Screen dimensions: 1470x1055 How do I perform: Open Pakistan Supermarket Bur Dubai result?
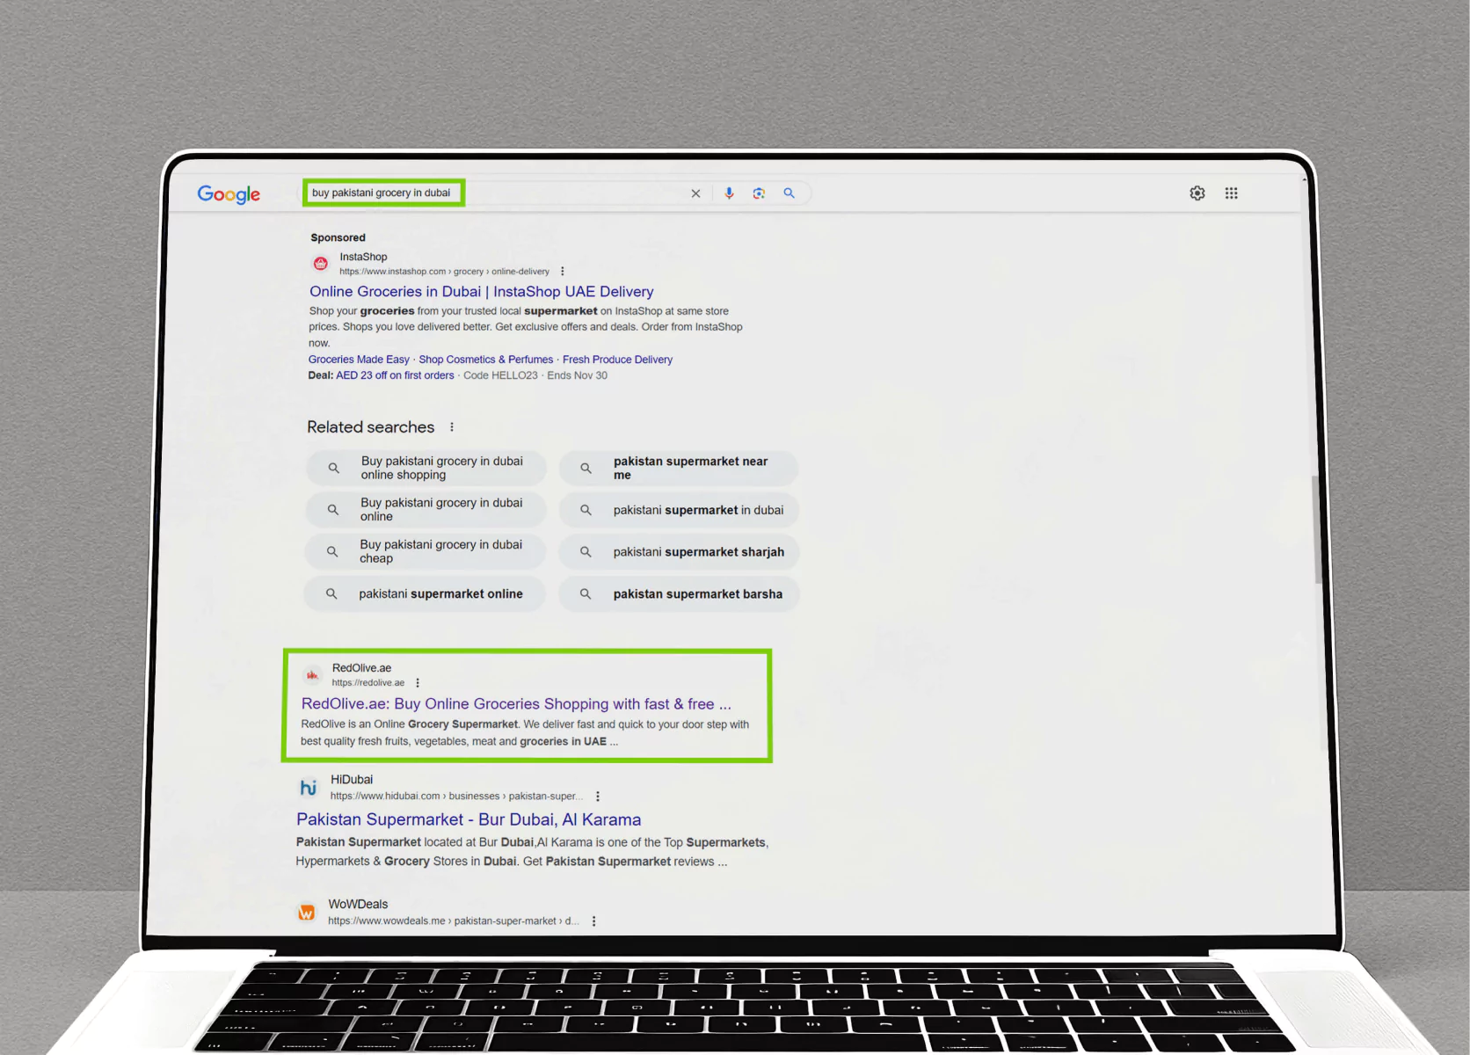[x=468, y=819]
